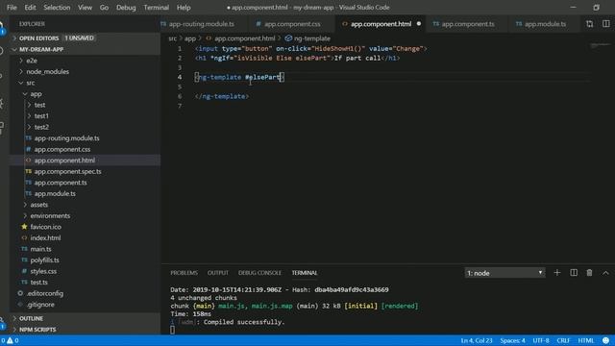This screenshot has height=346, width=615.
Task: Open Ln 4, Col 23 go-to-line status
Action: [477, 340]
